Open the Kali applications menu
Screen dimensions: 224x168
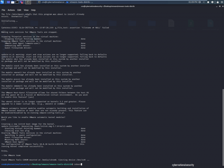pos(2,2)
